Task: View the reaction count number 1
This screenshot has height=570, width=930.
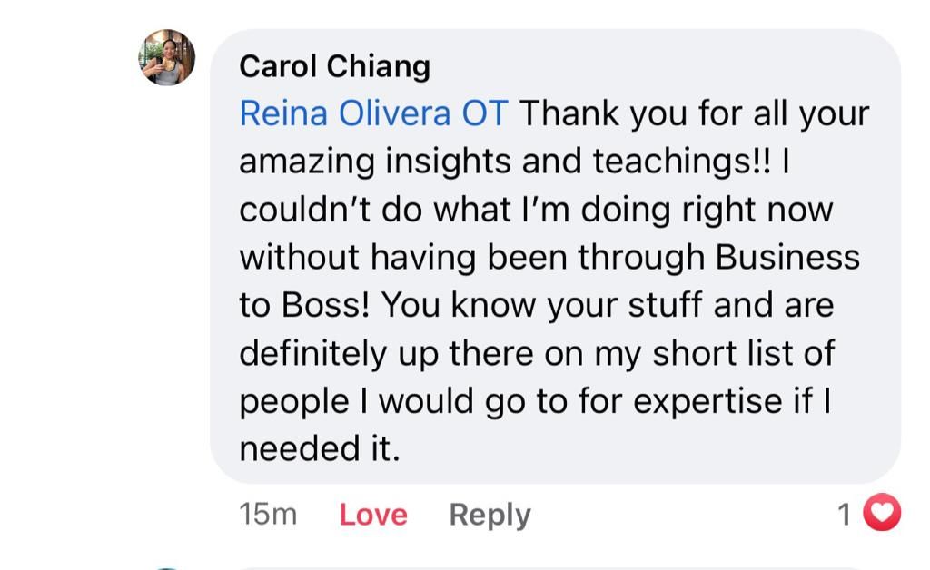Action: point(844,515)
